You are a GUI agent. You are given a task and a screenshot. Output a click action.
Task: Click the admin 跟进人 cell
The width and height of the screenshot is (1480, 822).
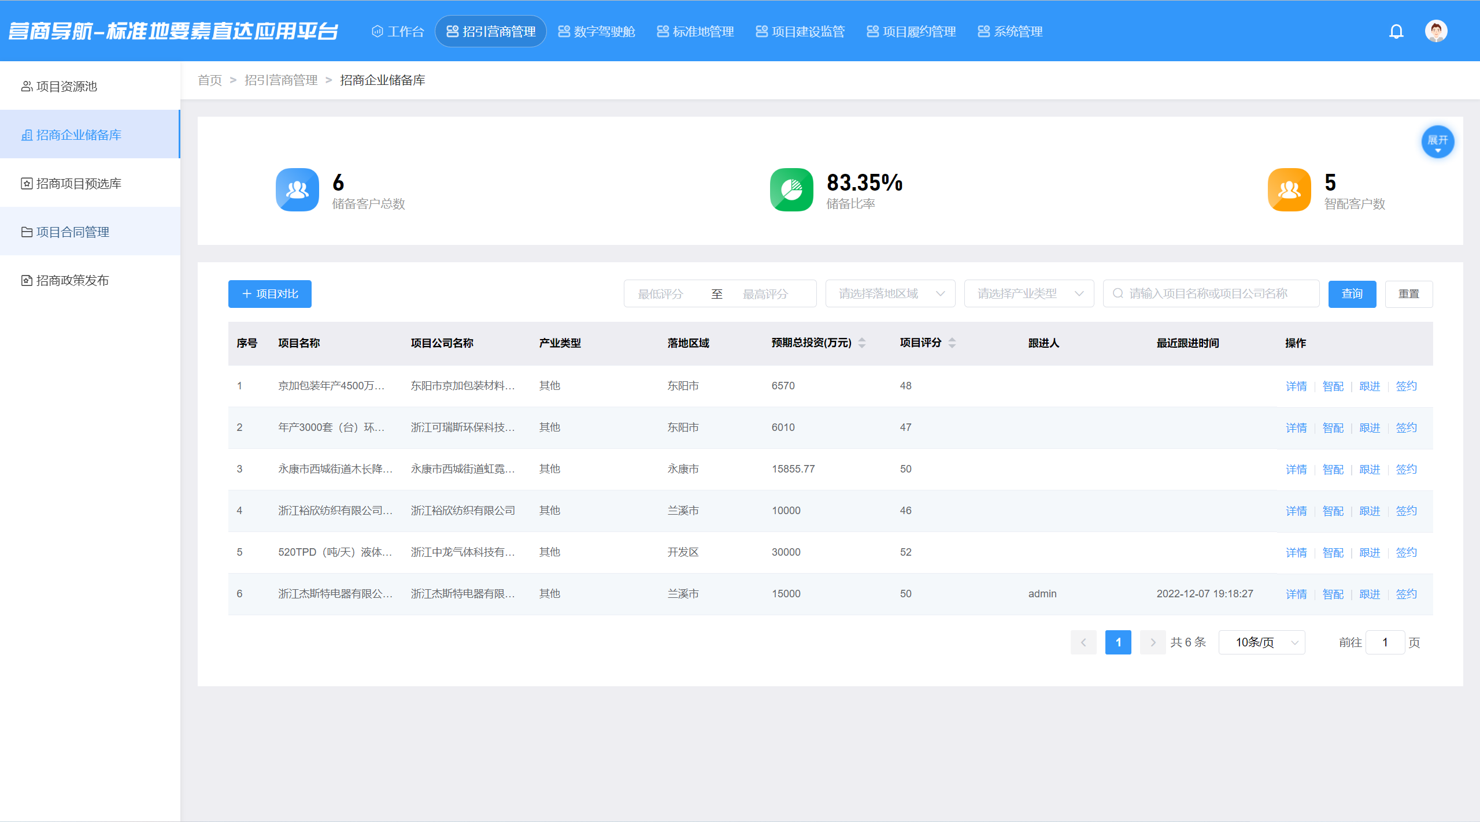click(x=1042, y=594)
